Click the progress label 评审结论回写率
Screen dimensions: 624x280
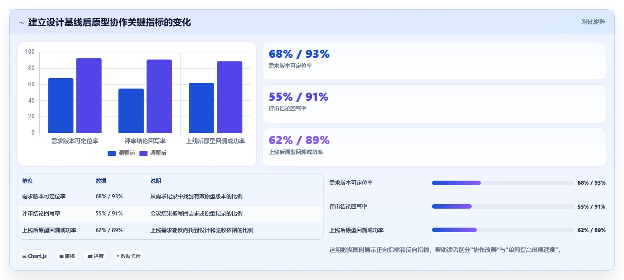pos(348,206)
